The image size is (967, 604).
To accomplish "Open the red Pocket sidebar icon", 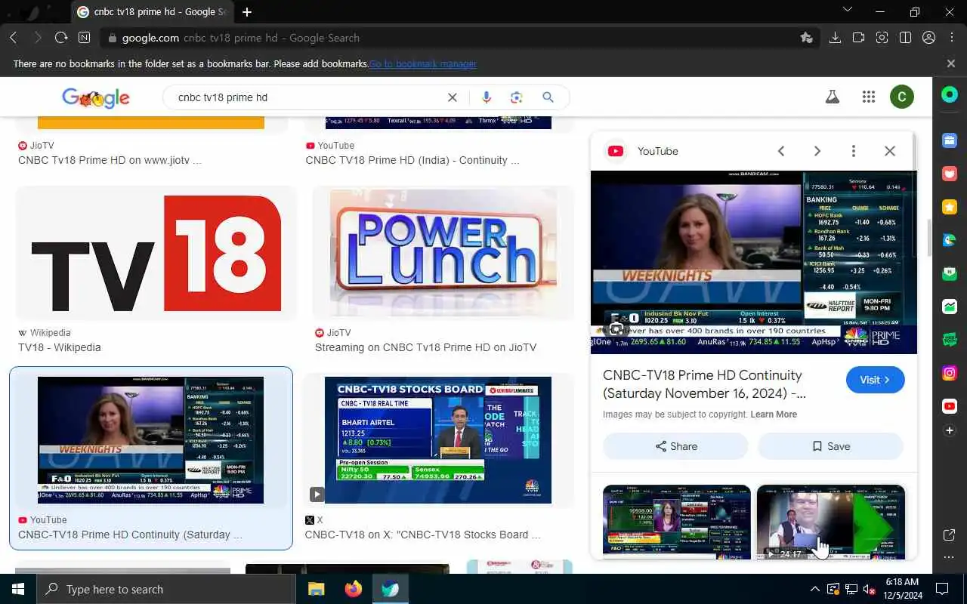I will coord(950,174).
